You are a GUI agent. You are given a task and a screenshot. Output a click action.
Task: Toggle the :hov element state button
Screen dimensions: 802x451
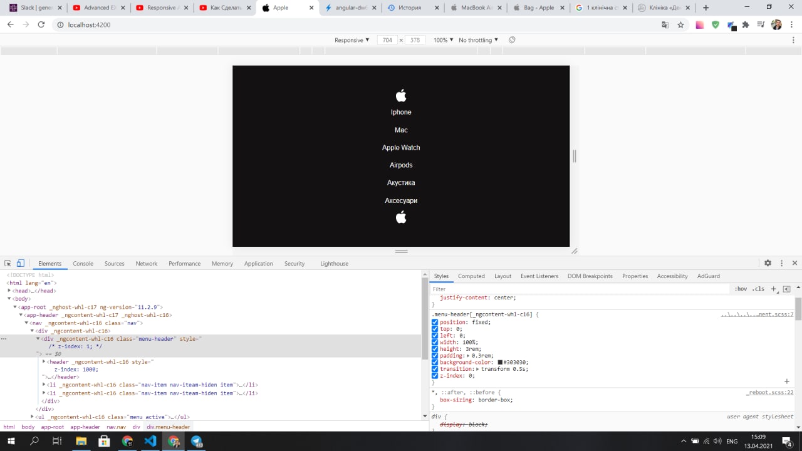pos(741,289)
